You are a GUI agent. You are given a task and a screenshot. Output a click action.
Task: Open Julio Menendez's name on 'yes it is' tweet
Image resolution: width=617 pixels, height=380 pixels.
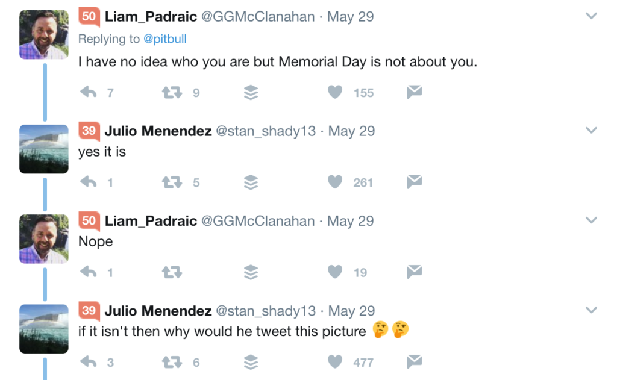tap(158, 131)
